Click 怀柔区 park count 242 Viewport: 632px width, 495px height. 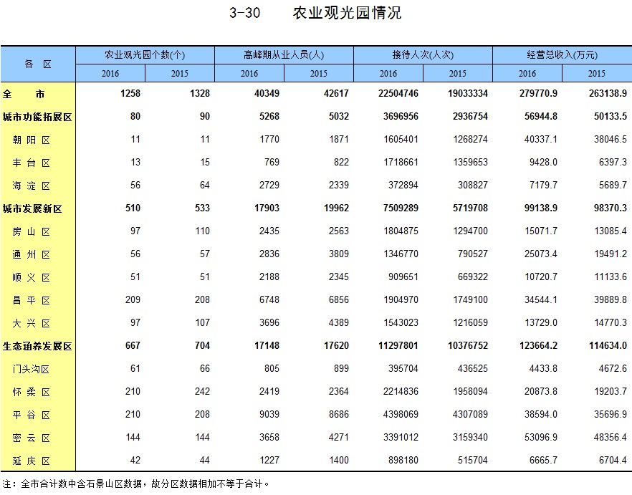tap(202, 392)
